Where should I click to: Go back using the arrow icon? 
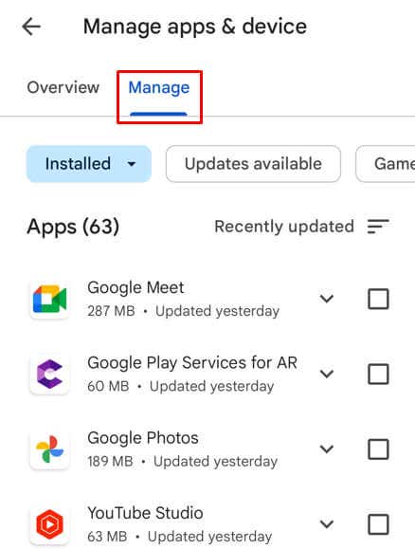[x=31, y=27]
